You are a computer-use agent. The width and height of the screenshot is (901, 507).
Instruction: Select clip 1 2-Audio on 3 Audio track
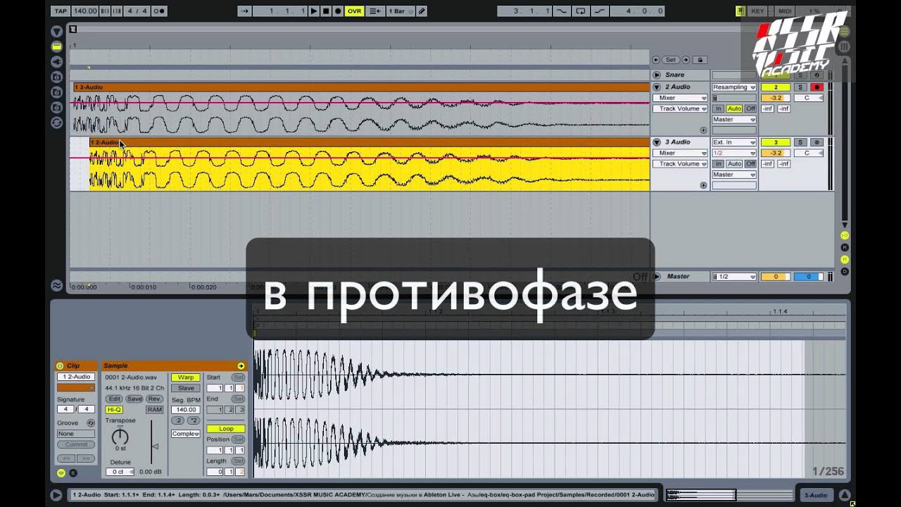369,142
